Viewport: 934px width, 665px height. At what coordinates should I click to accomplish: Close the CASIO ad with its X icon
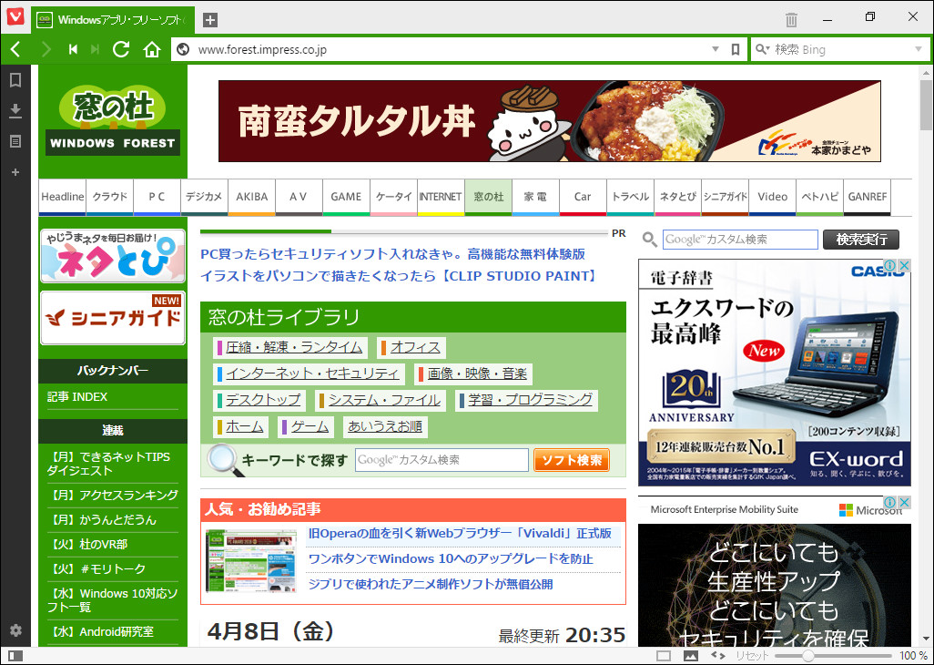tap(904, 265)
